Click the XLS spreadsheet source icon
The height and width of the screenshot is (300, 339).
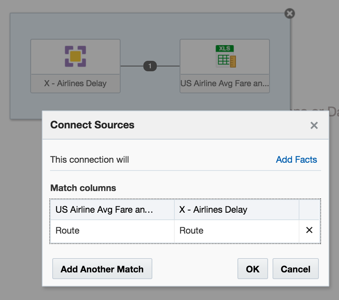pyautogui.click(x=226, y=56)
